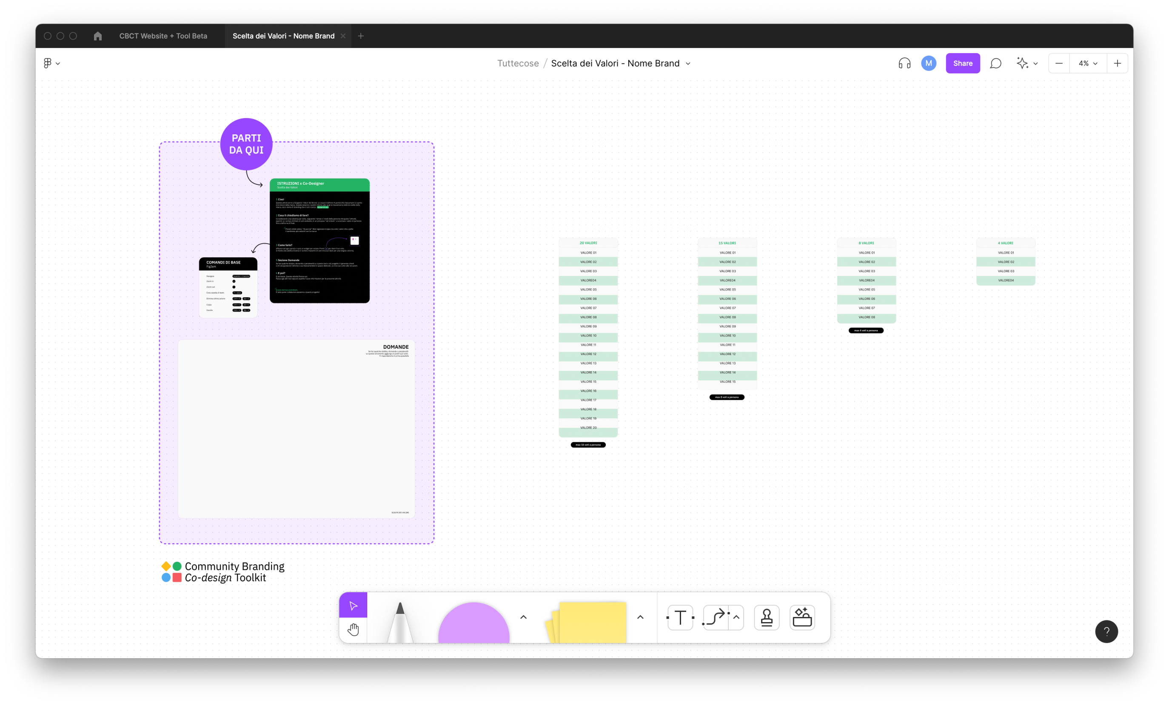The width and height of the screenshot is (1169, 705).
Task: Select the COMANDI DI BASE card
Action: (228, 287)
